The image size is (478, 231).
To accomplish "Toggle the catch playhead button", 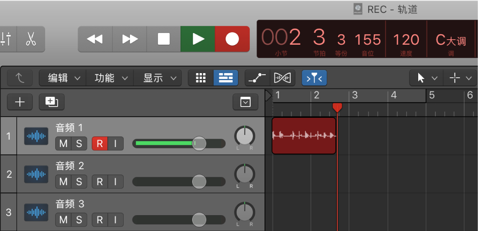I will coord(314,78).
